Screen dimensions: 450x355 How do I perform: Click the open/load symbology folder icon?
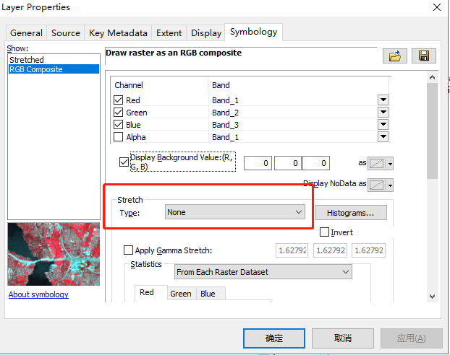tap(394, 56)
